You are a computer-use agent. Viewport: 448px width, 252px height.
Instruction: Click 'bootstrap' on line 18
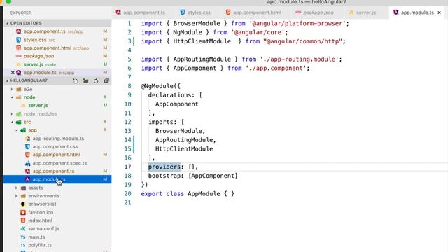(x=164, y=176)
